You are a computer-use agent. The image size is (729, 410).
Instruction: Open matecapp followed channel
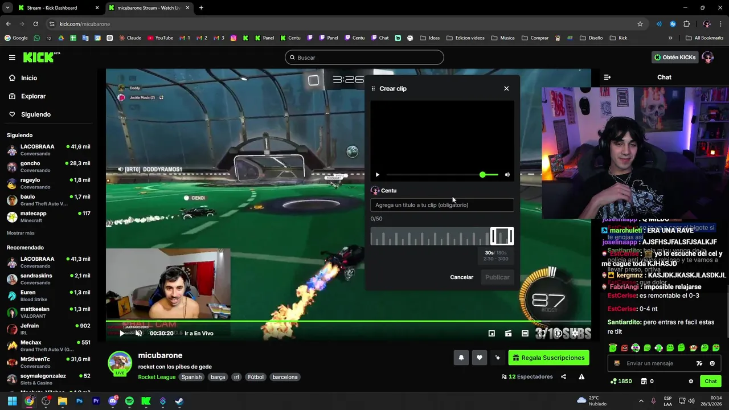point(48,216)
